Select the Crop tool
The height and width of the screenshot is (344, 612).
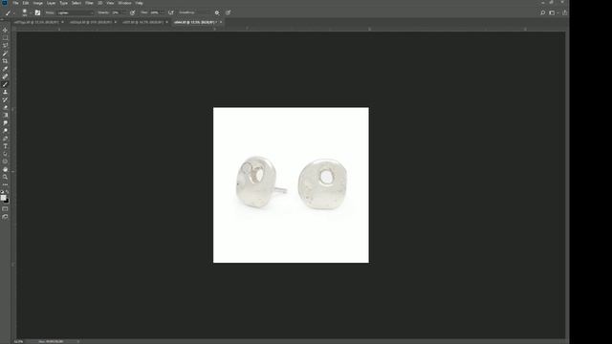pos(5,61)
